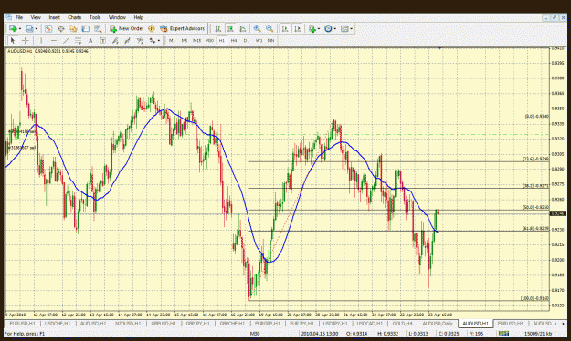Open the Navigator panel icon
The width and height of the screenshot is (571, 341).
point(73,28)
